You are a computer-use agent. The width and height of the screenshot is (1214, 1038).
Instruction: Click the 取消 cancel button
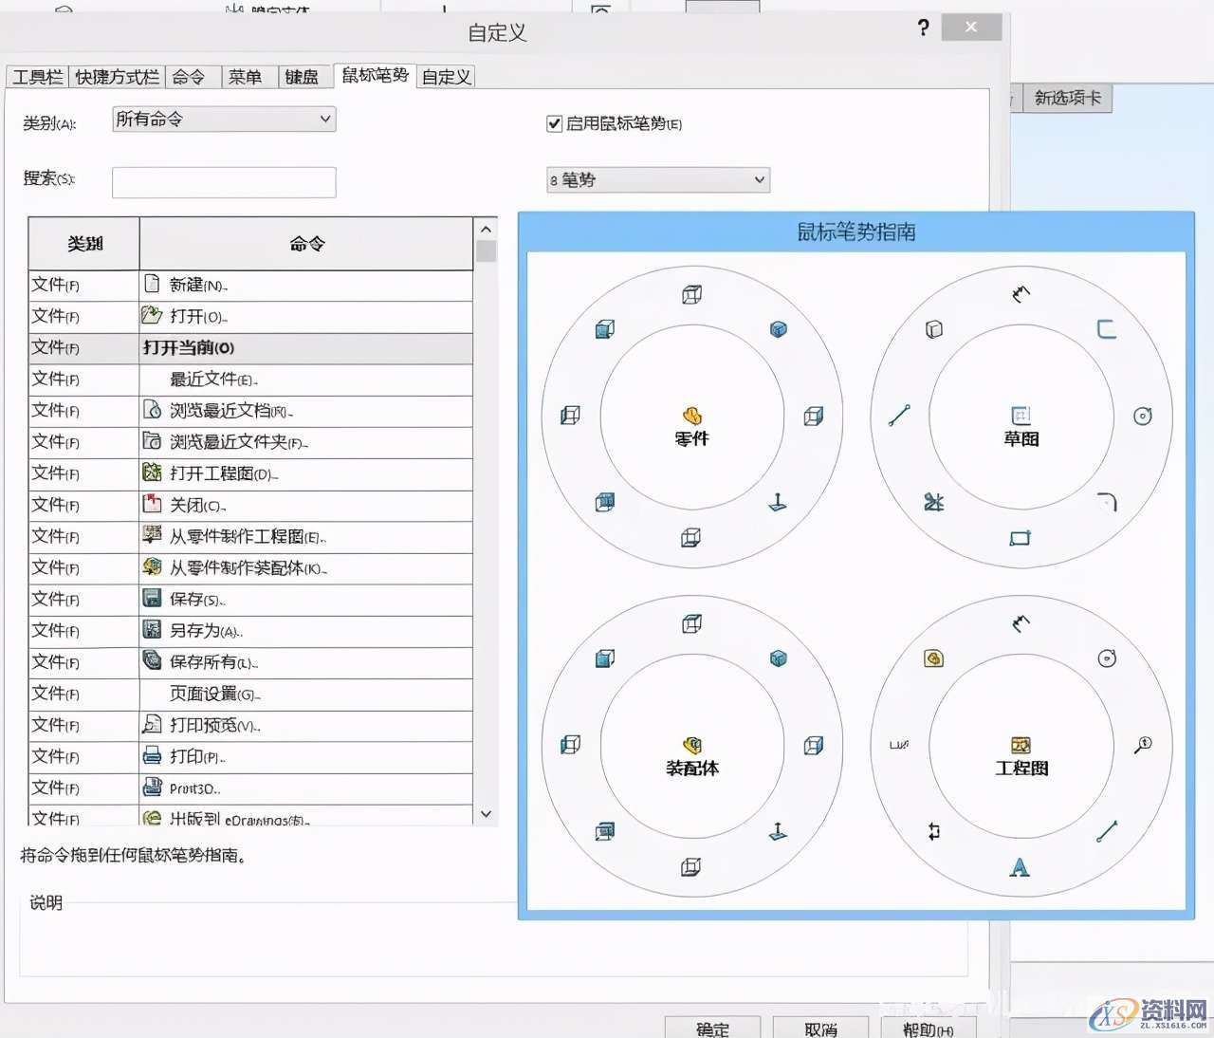tap(821, 1029)
